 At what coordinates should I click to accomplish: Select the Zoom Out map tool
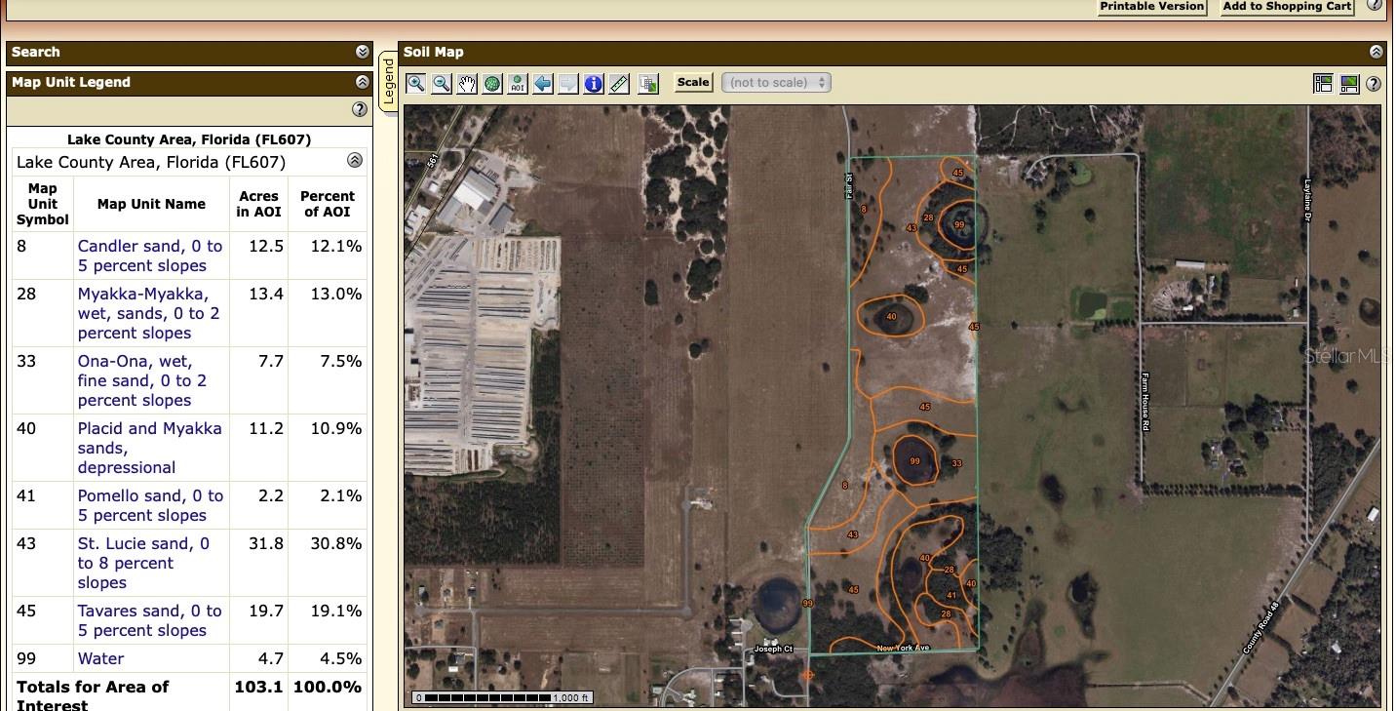tap(442, 84)
